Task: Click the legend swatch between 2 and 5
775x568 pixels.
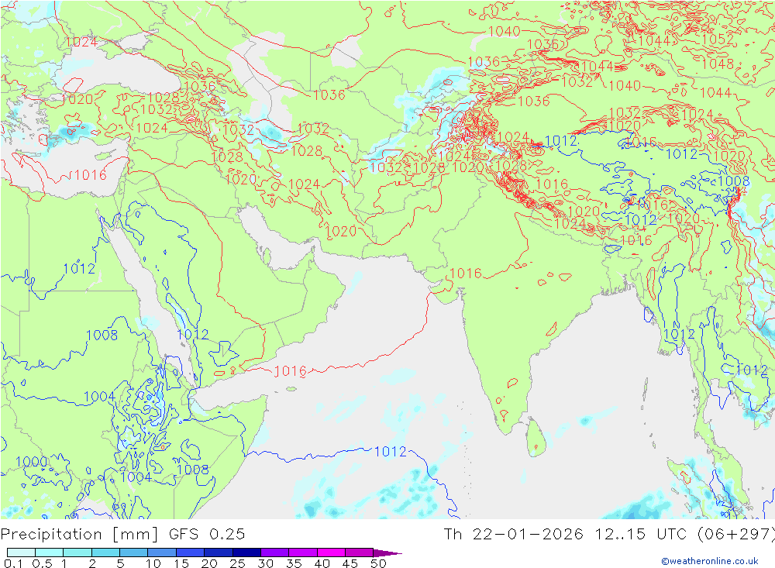Action: point(105,553)
